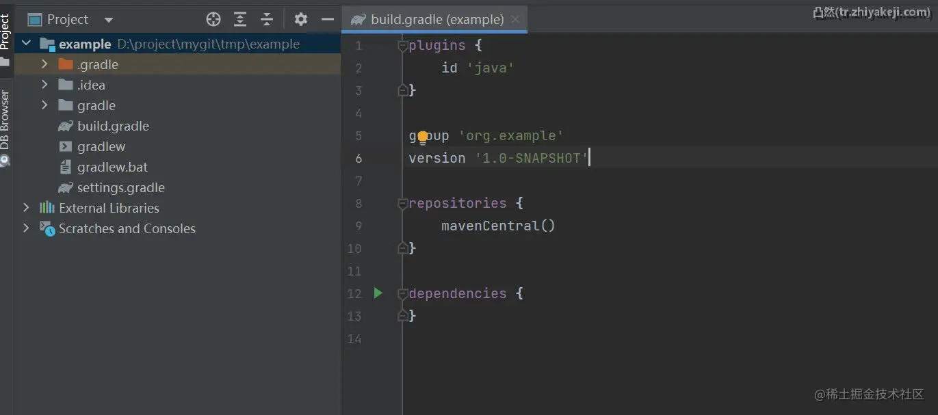Click the 'org.example' group string
Viewport: 938px width, 415px height.
click(x=511, y=135)
